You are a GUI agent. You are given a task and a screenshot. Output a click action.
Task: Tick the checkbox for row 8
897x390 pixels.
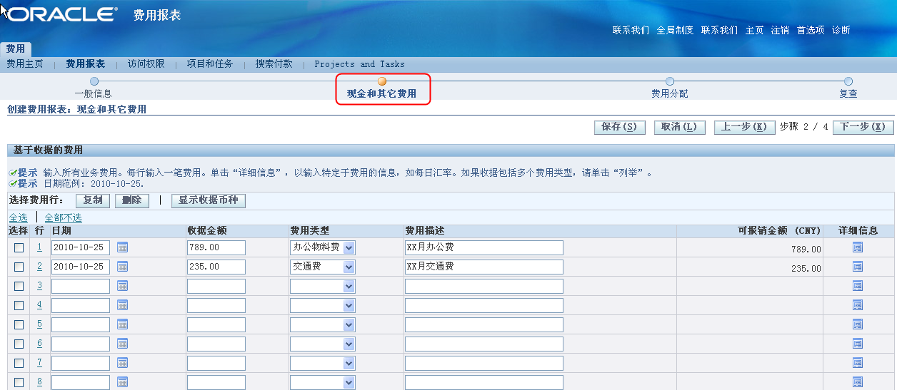(x=19, y=382)
